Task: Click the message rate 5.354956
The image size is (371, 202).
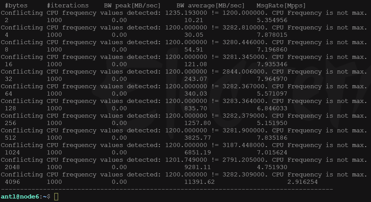Action: click(x=272, y=20)
